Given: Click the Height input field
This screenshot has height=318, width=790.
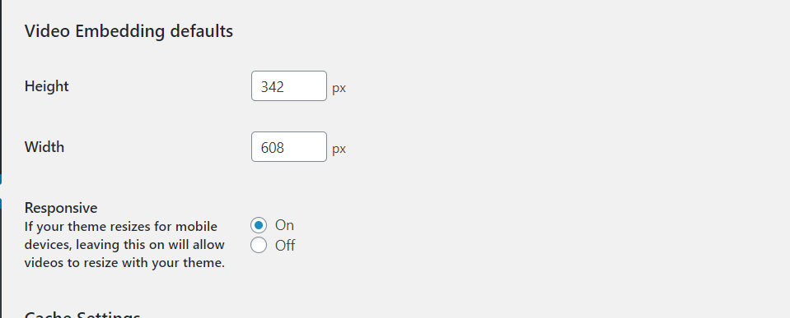Looking at the screenshot, I should point(288,86).
